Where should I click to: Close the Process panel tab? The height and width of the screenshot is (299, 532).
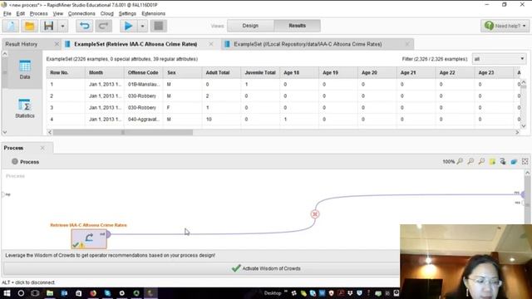click(x=42, y=148)
